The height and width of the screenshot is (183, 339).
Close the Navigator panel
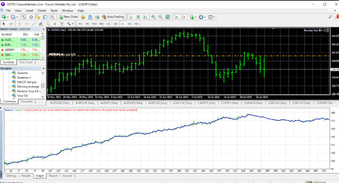click(43, 68)
